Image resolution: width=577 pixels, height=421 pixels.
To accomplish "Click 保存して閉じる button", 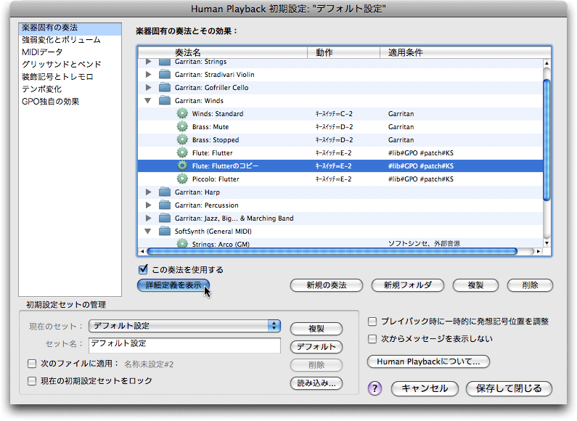I will click(509, 388).
